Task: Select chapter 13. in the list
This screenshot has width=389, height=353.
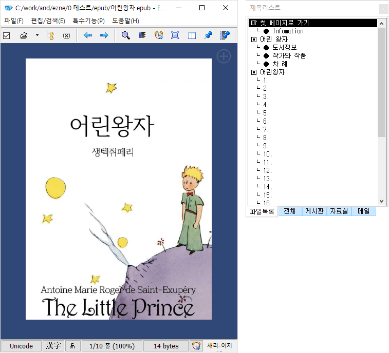Action: pos(267,179)
